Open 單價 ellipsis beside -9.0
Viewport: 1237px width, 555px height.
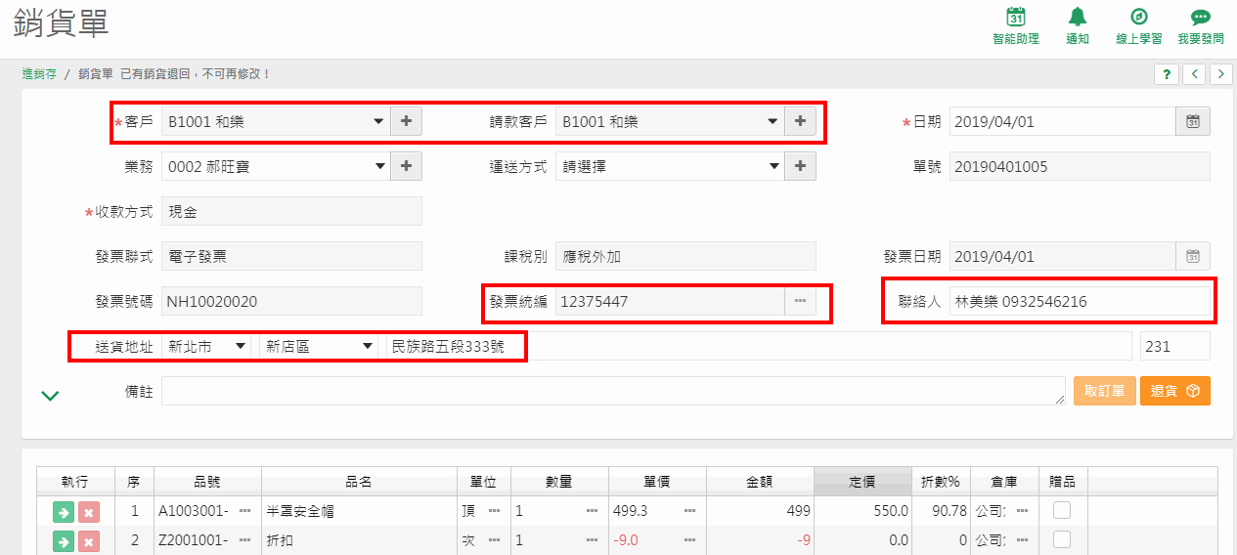coord(689,540)
